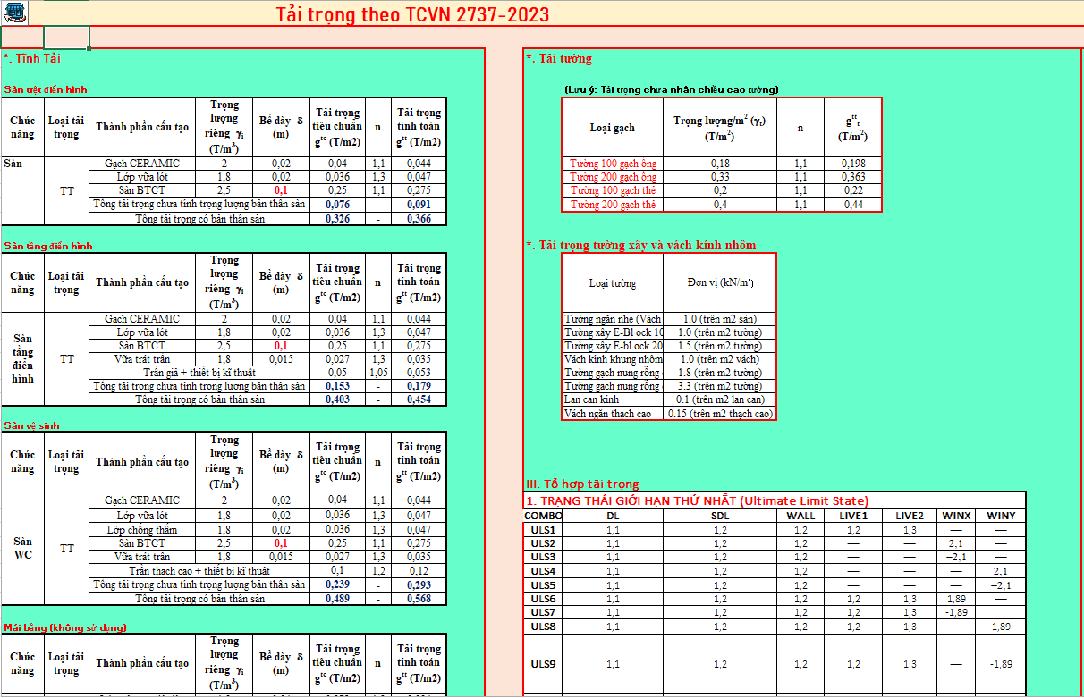Viewport: 1084px width, 698px height.
Task: Click the 0,366 total calculated load cell
Action: [x=419, y=219]
